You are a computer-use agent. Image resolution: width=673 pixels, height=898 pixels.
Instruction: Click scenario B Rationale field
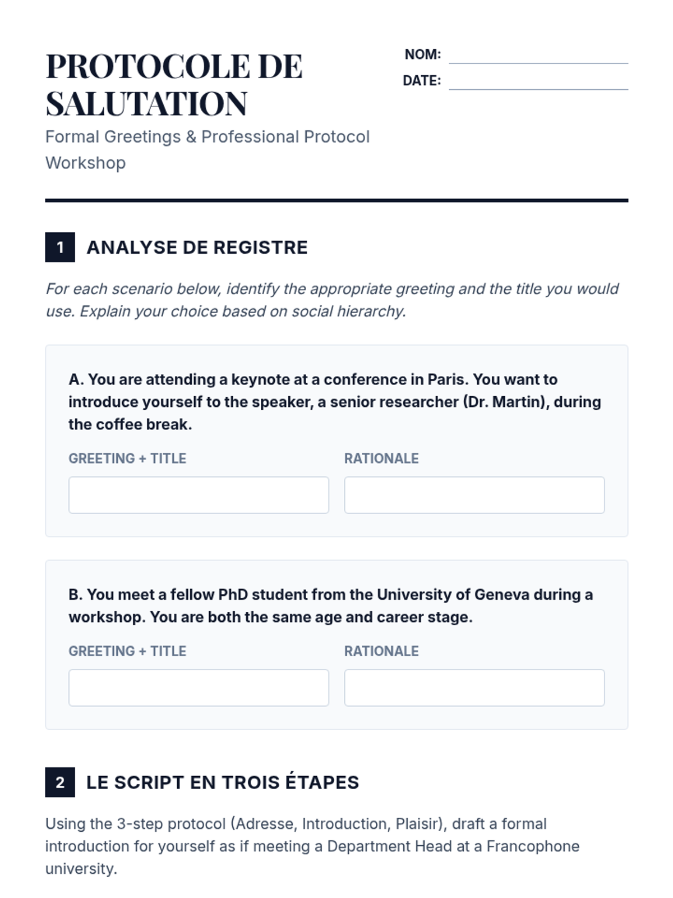coord(474,688)
